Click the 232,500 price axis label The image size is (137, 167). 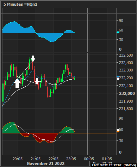click(126, 55)
